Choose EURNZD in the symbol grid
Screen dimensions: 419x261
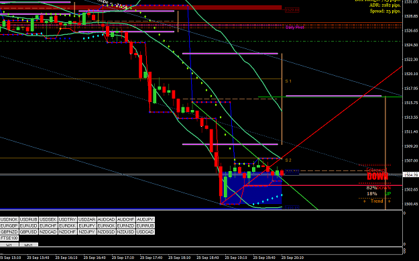[126, 225]
